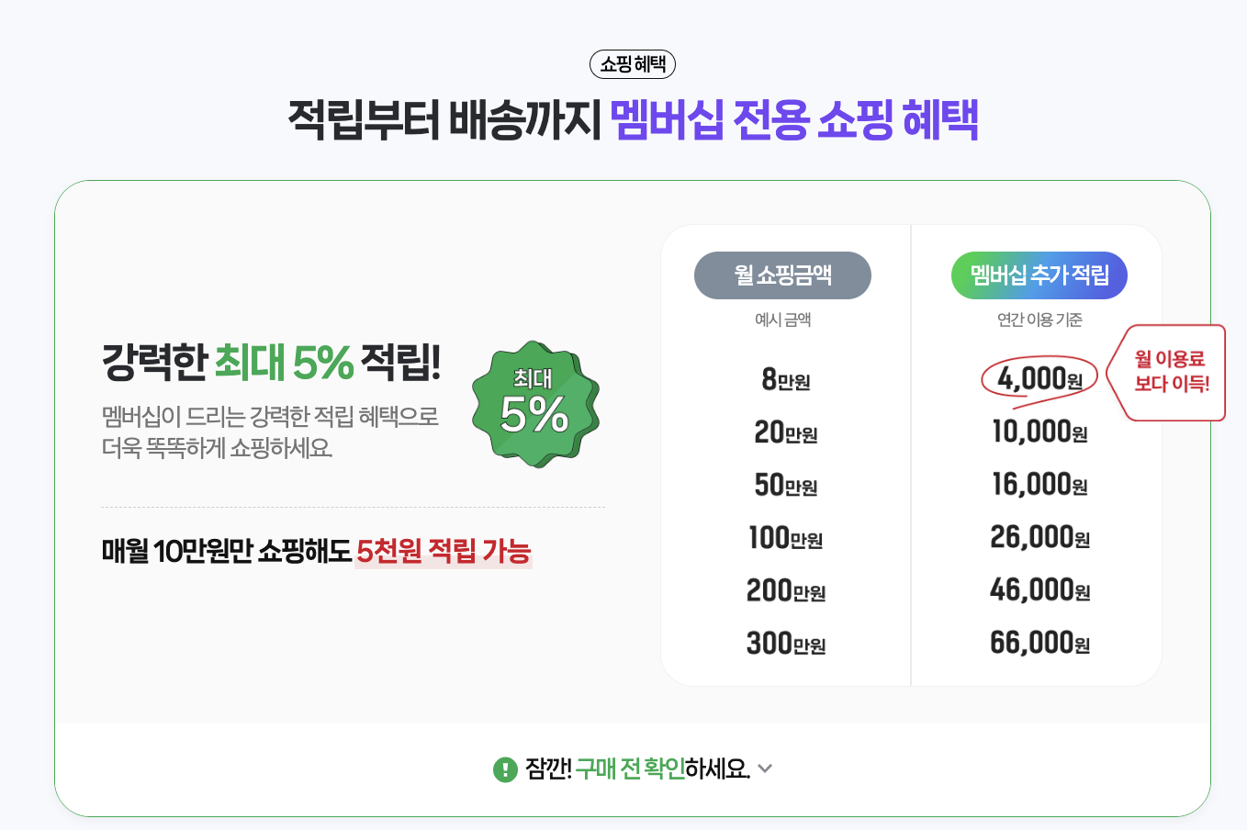Click the 100만원 shopping amount
The height and width of the screenshot is (830, 1247).
click(x=786, y=538)
